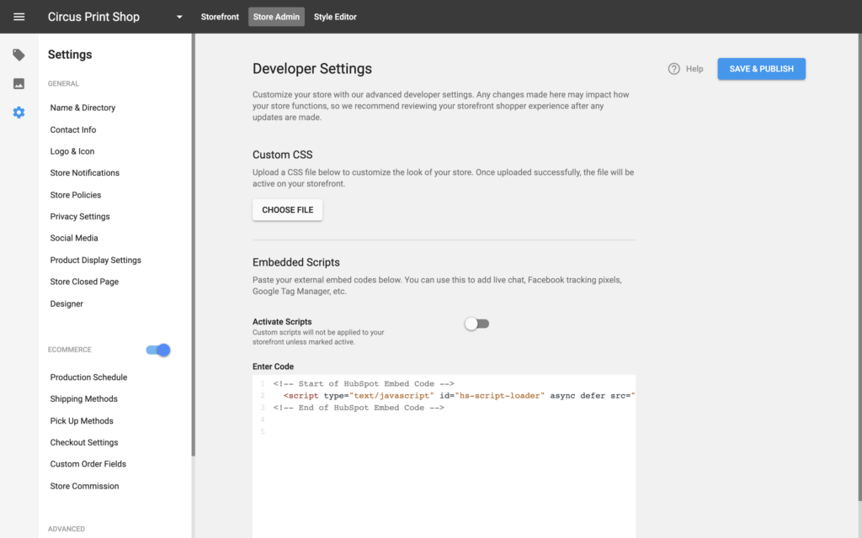Open Contact Info settings
Viewport: 862px width, 538px height.
tap(73, 129)
